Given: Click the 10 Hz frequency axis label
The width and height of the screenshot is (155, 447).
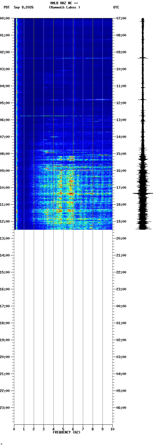Looking at the screenshot, I should click(x=112, y=429).
